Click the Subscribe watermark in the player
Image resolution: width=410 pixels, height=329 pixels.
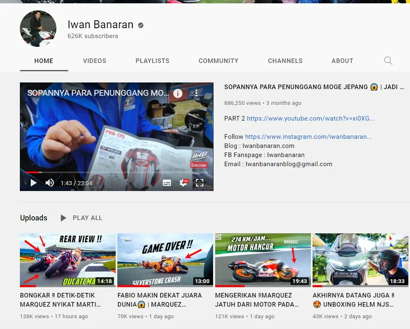199,165
